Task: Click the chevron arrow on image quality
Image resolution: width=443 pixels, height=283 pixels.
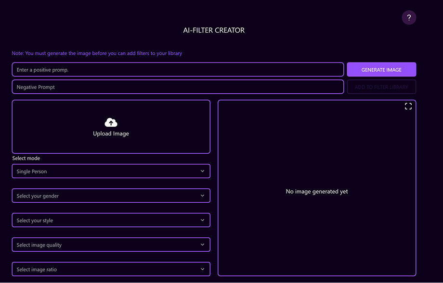Action: click(x=202, y=245)
